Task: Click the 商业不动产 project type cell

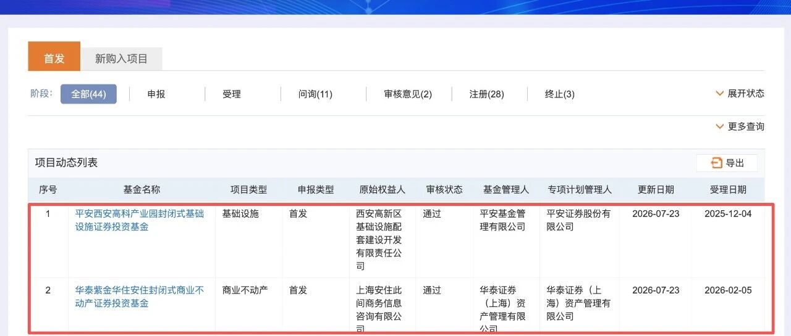Action: click(x=245, y=290)
